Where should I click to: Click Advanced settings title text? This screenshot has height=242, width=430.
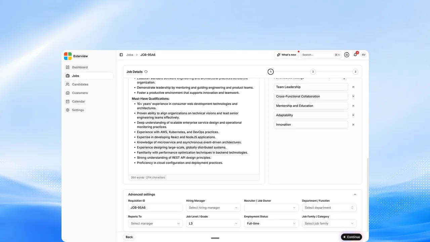click(x=141, y=194)
